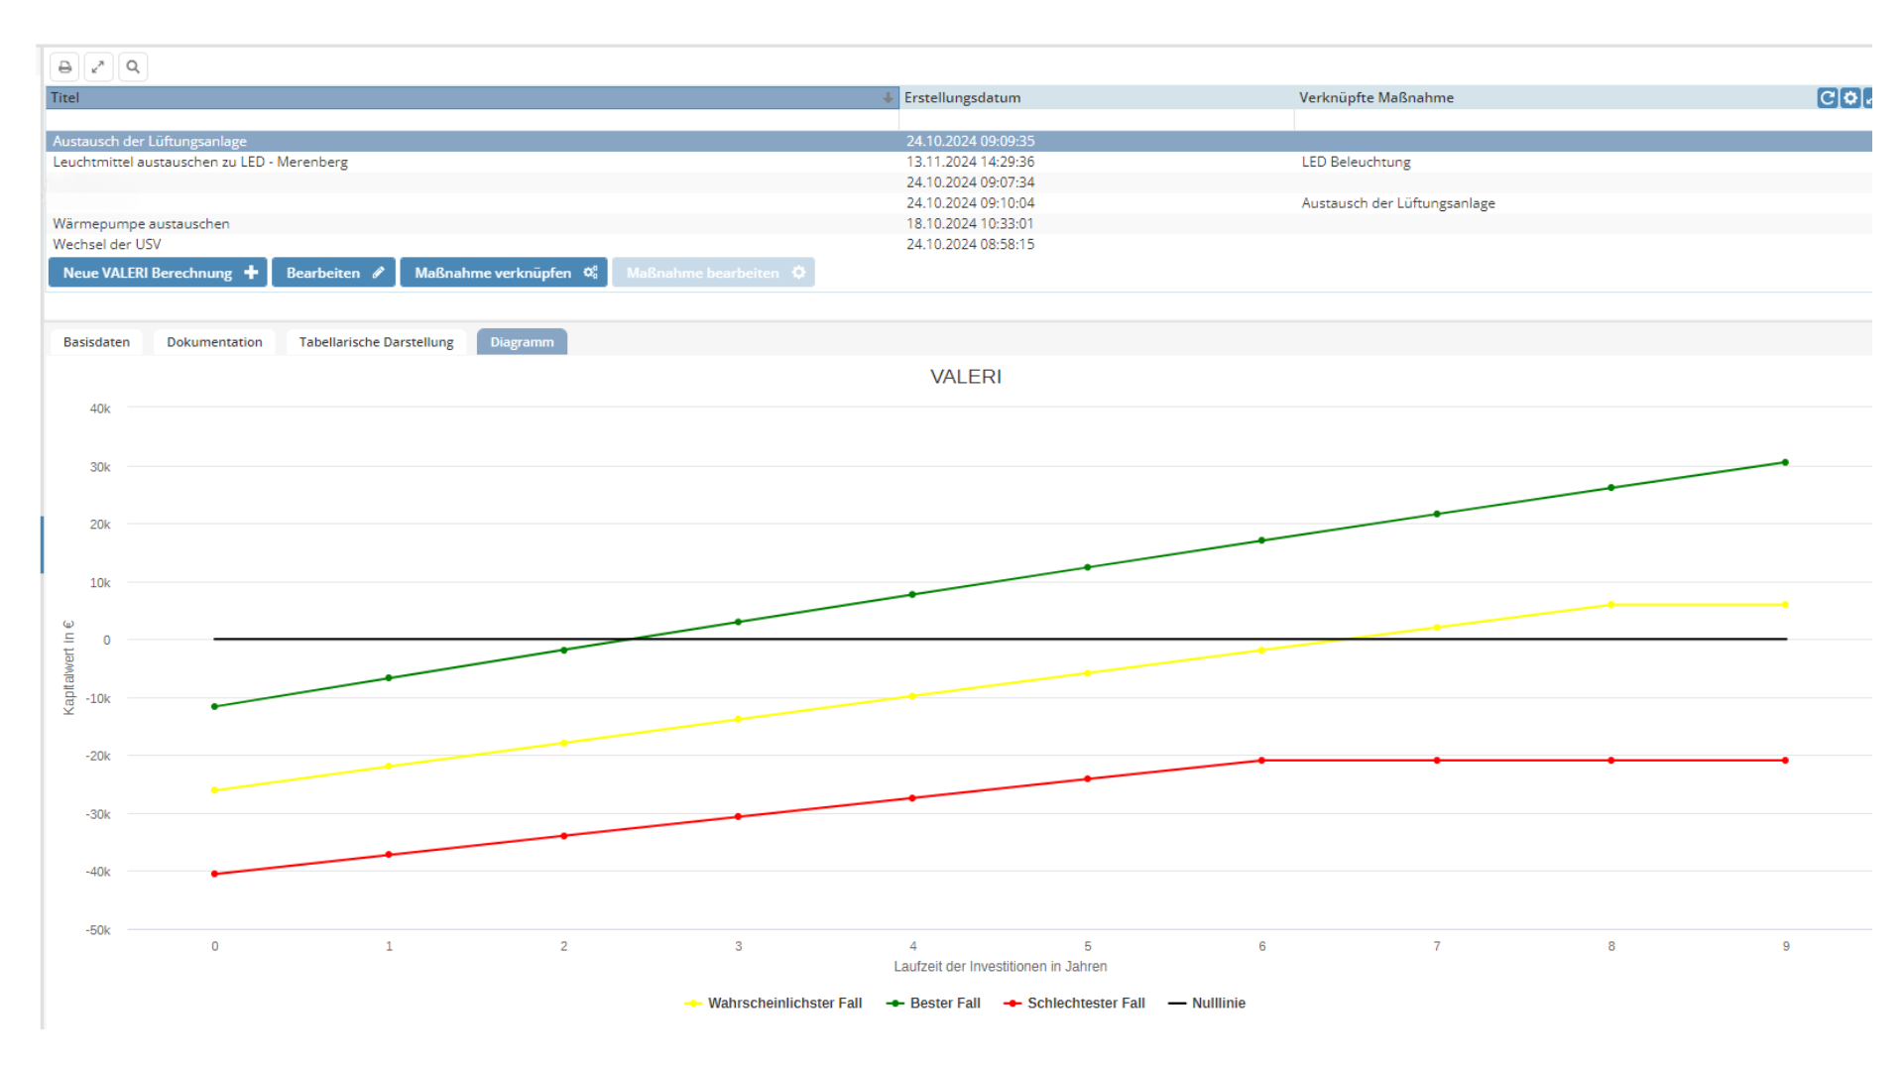1904x1071 pixels.
Task: Click Neue VALERI Berechnung button
Action: [x=158, y=273]
